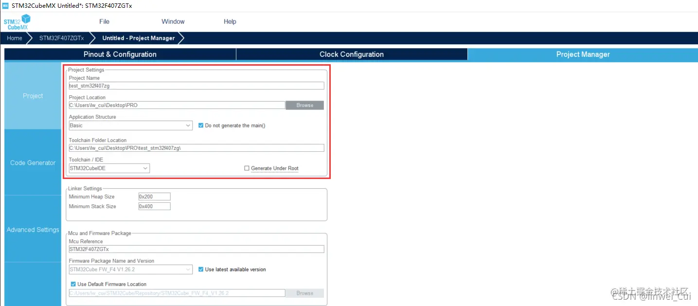698x306 pixels.
Task: Open the Code Generator side tab
Action: pos(33,162)
